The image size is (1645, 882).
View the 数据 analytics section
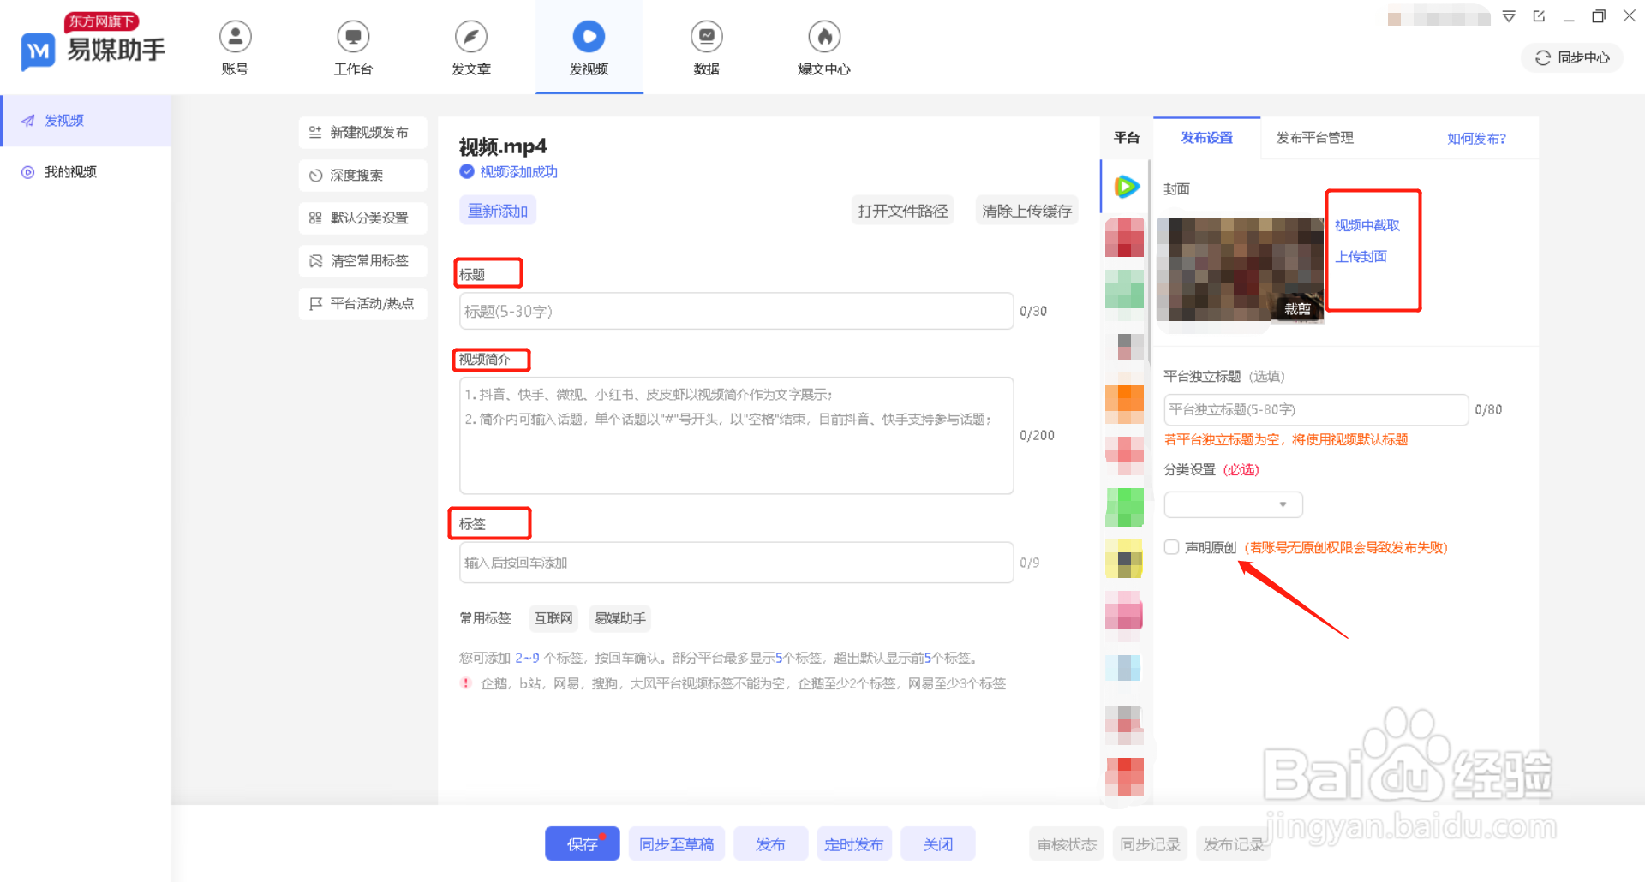706,47
